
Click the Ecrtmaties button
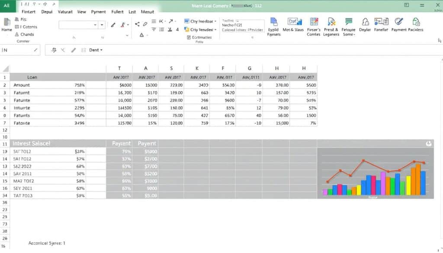[x=199, y=37]
